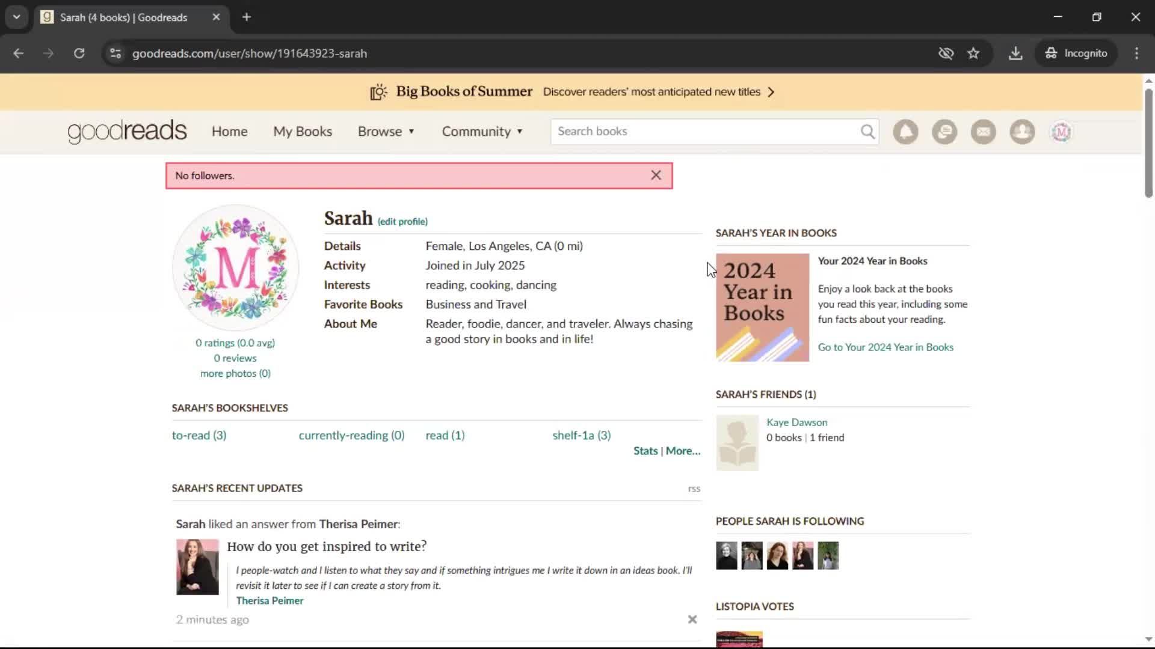Open the bookshelves More... link
The height and width of the screenshot is (649, 1155).
[683, 451]
